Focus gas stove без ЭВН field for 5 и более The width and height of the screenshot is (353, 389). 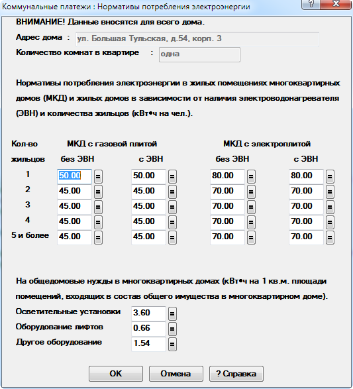pos(74,237)
